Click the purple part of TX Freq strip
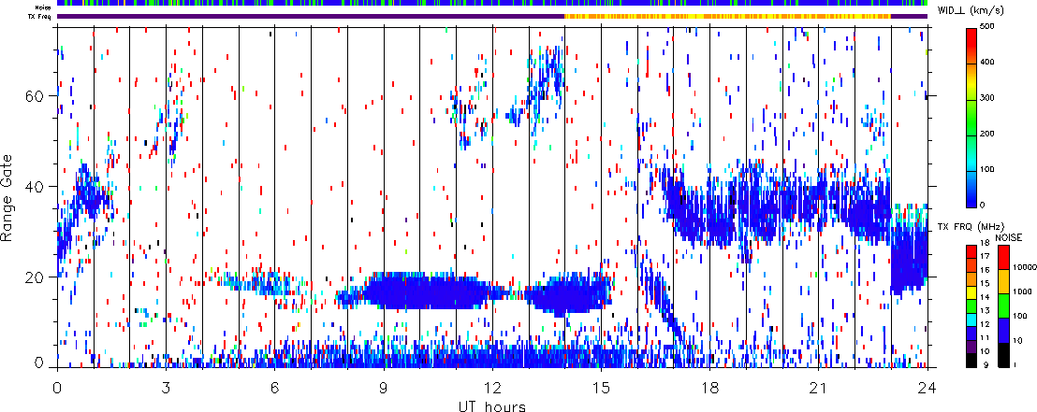Screen dimensions: 1037x412 (x=311, y=16)
